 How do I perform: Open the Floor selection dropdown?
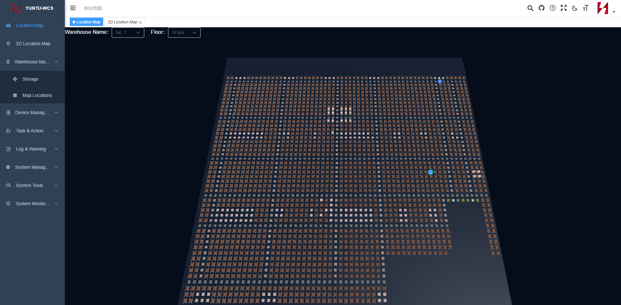184,33
